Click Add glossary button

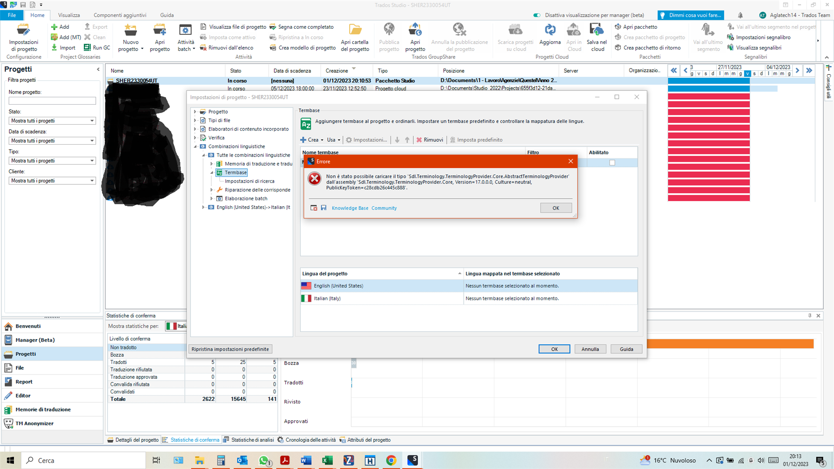click(x=60, y=27)
